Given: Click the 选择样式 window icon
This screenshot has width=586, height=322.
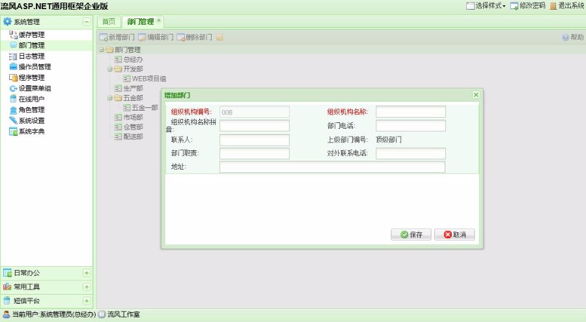Looking at the screenshot, I should click(470, 6).
